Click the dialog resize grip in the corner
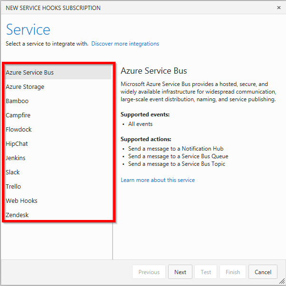This screenshot has height=286, width=286. pos(282,281)
